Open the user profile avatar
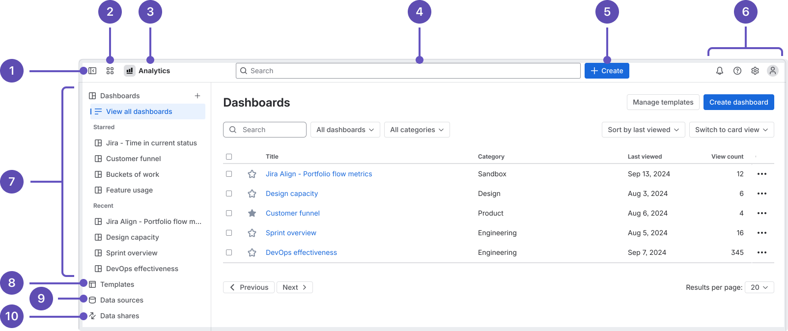788x331 pixels. point(773,71)
